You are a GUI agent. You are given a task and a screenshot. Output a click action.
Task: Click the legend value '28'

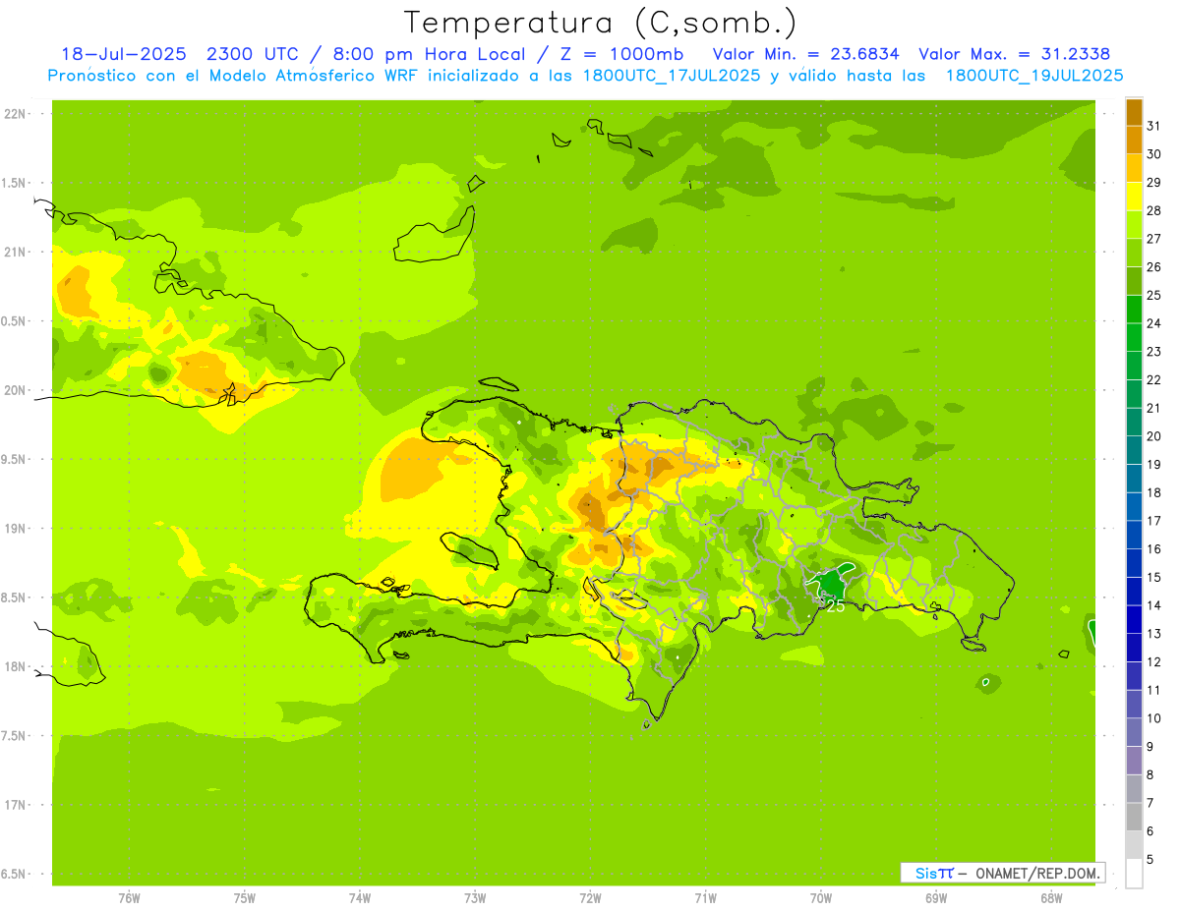pos(1154,210)
